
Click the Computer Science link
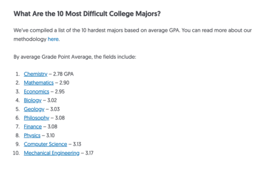coord(45,144)
